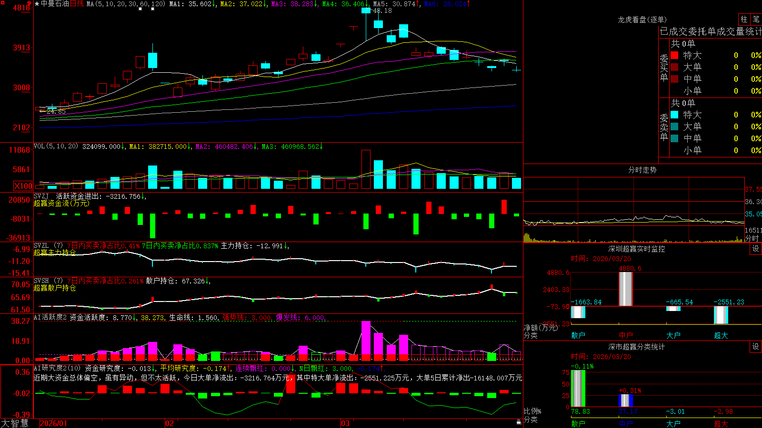Open settings 设 for 深市超赢分类统计 panel

[x=756, y=347]
